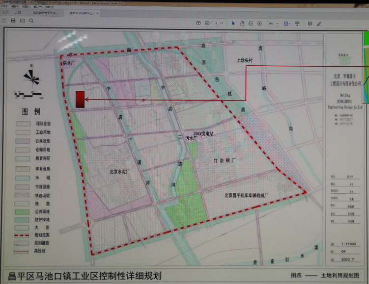Activate the arrow Selection tool
369x284 pixels.
pyautogui.click(x=233, y=23)
